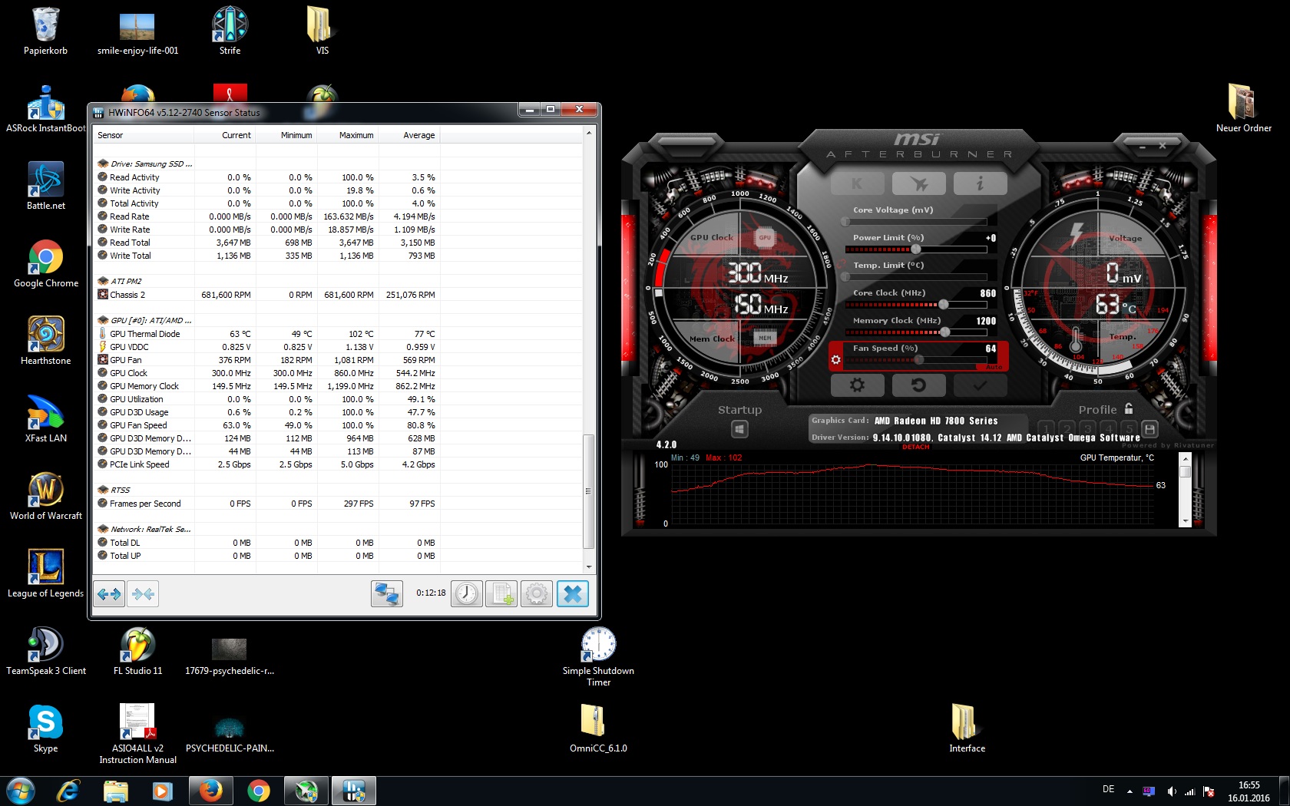Viewport: 1290px width, 806px height.
Task: Click the down arrow of Afterburner graph scrollbar
Action: click(1185, 520)
